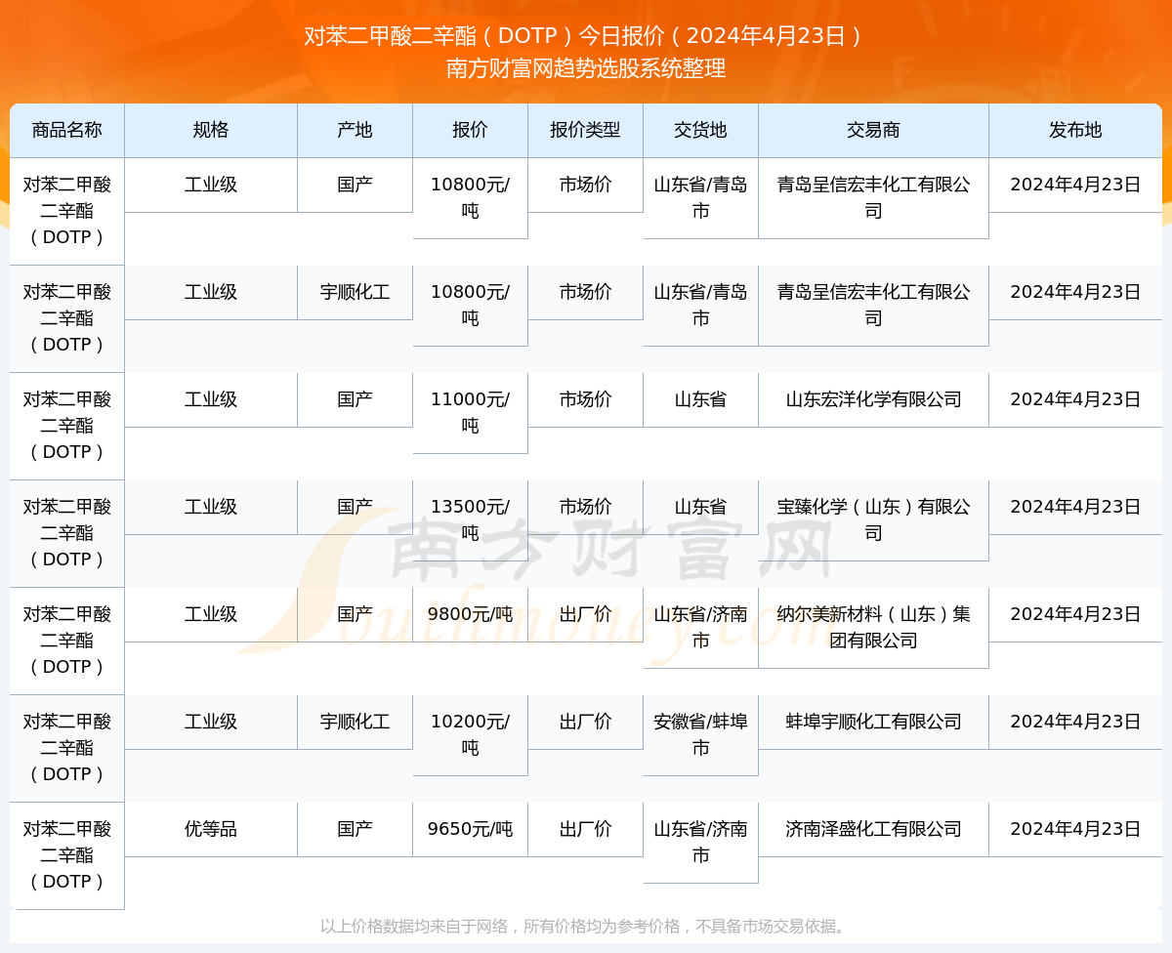
Task: Click the page title 对苯二甲酸二辛酯（DOTP）今日报价
Action: pos(584,36)
